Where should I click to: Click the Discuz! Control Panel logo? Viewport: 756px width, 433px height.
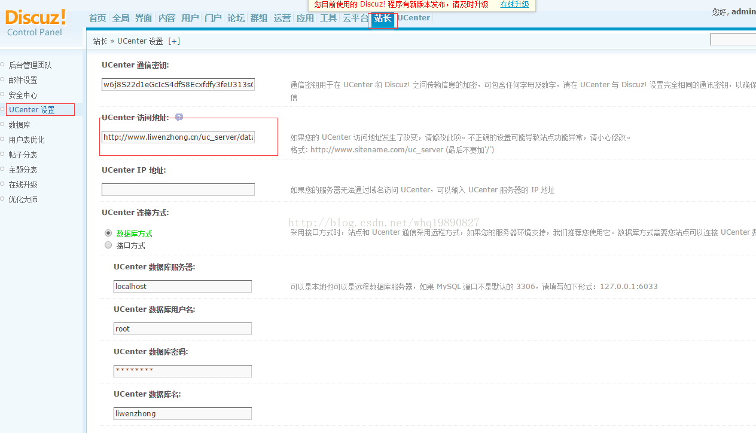(x=35, y=23)
